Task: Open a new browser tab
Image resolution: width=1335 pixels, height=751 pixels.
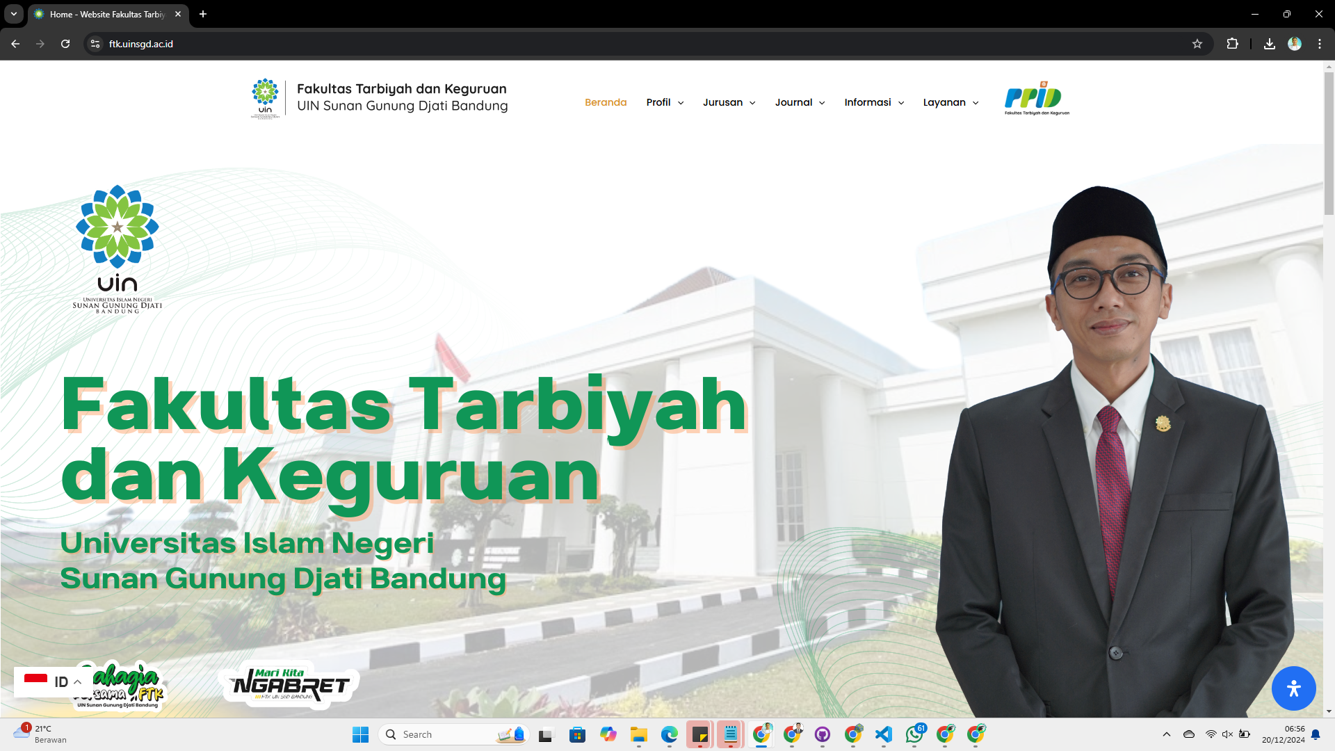Action: 203,14
